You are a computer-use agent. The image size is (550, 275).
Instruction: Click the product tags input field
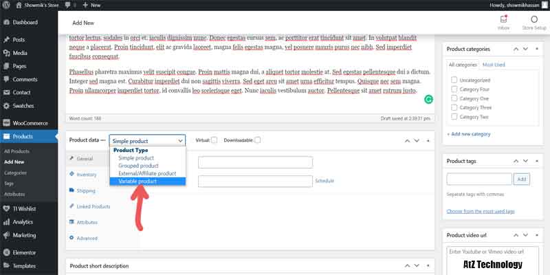click(479, 179)
